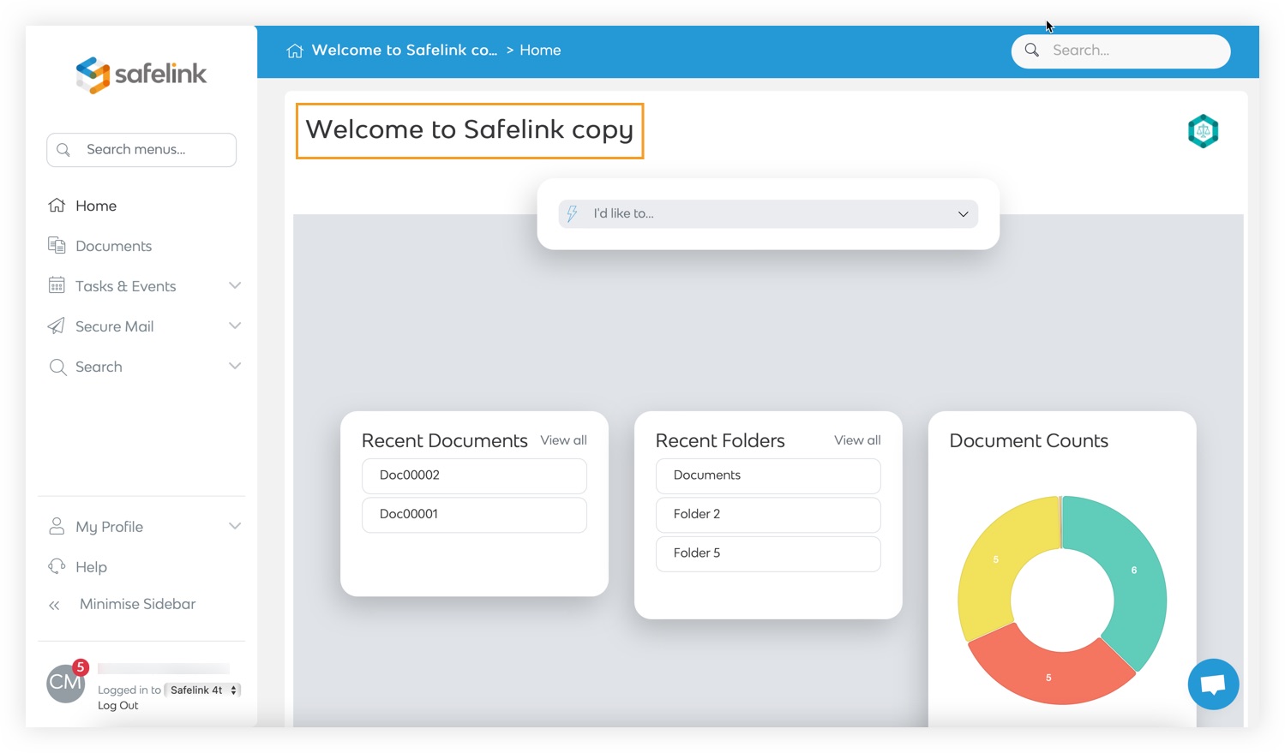
Task: Click the magnifier icon in Search menus field
Action: click(x=63, y=150)
